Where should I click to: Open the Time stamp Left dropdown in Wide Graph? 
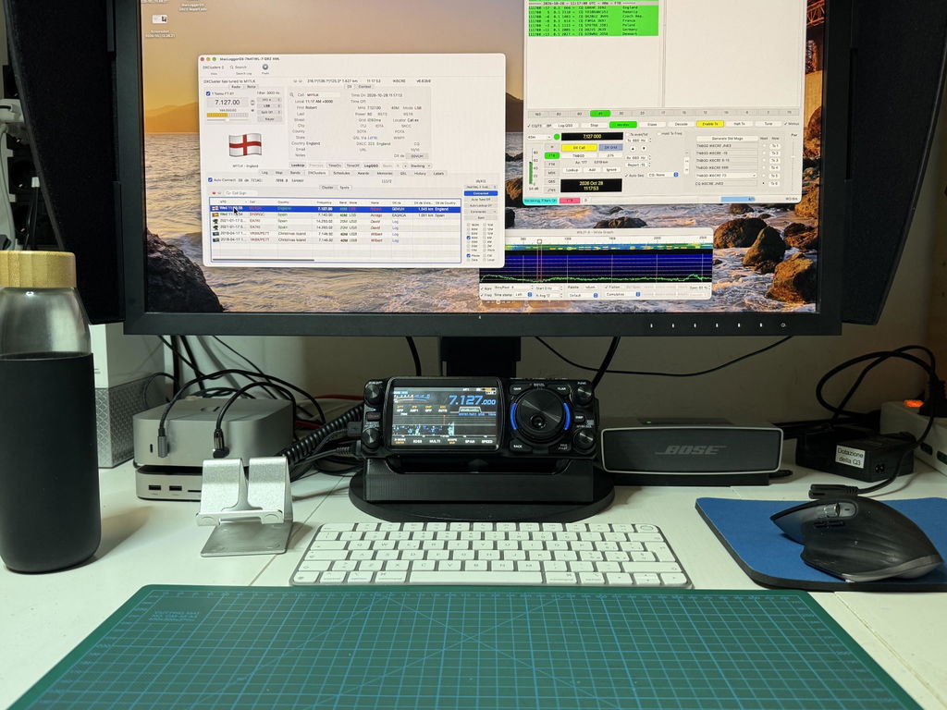(523, 295)
